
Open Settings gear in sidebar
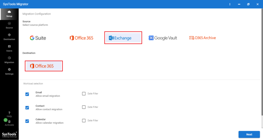(9, 69)
